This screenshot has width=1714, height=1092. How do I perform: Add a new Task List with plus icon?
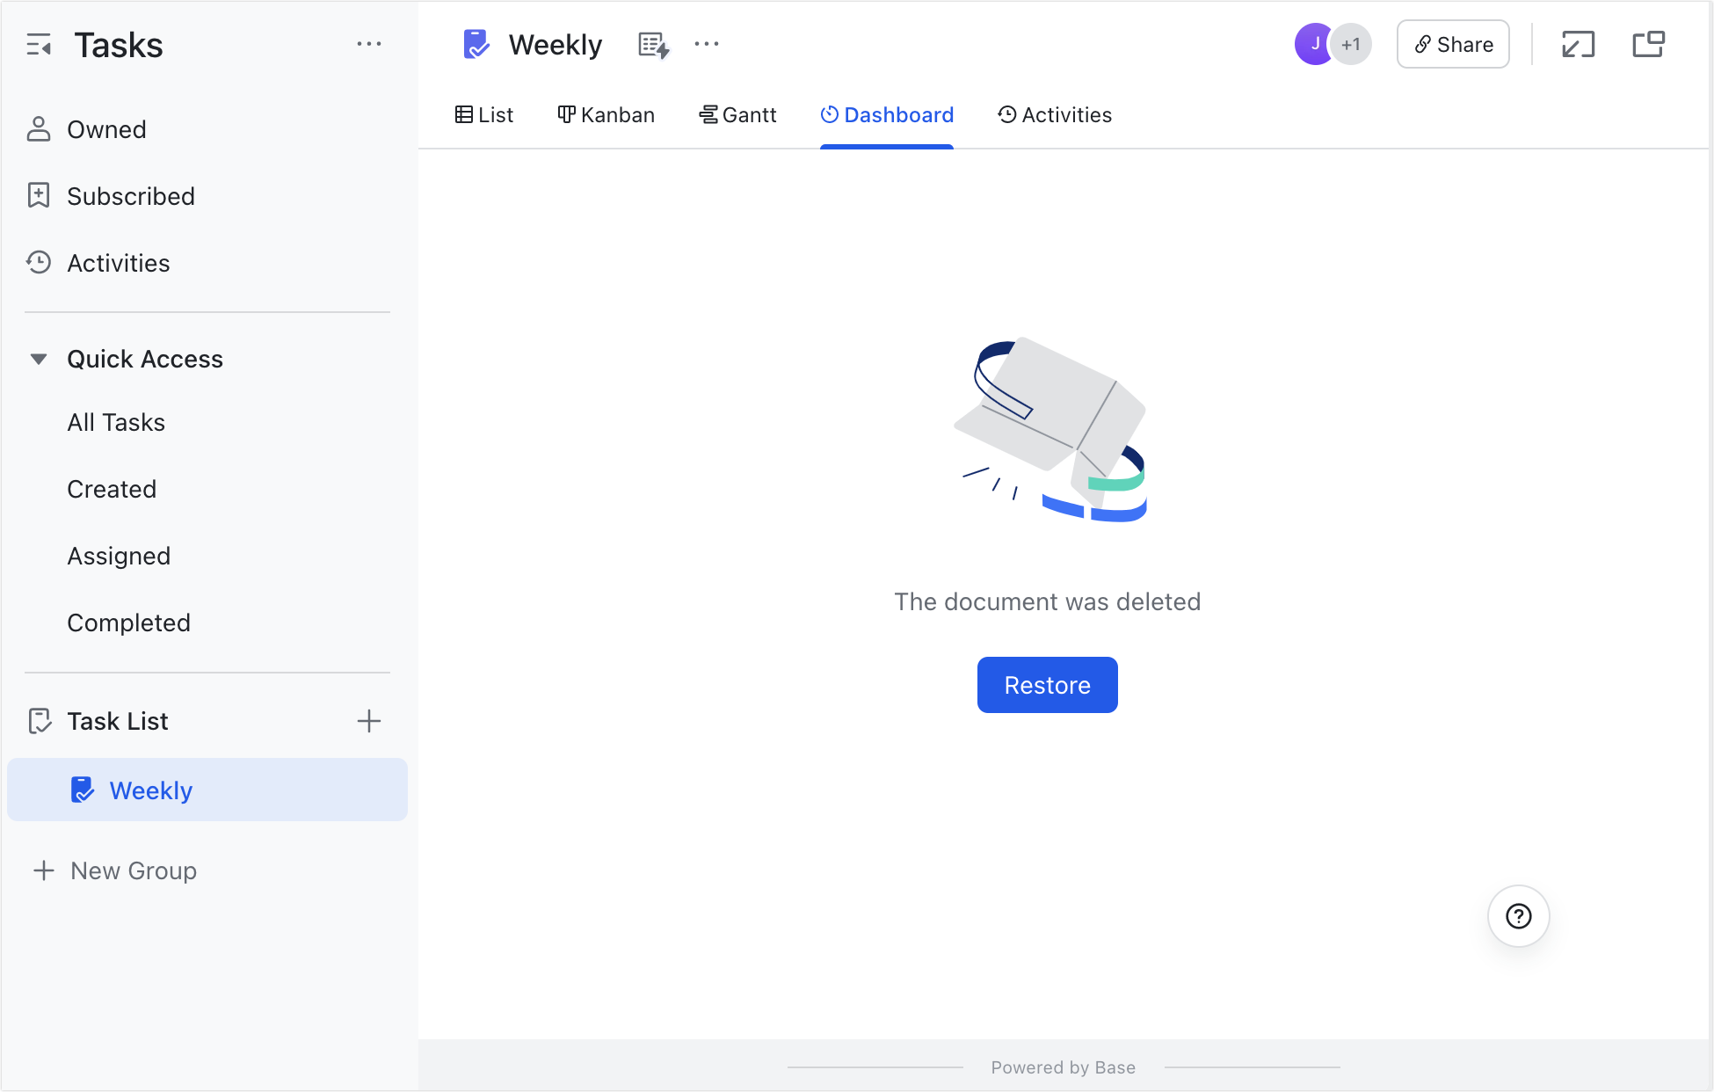pyautogui.click(x=369, y=721)
